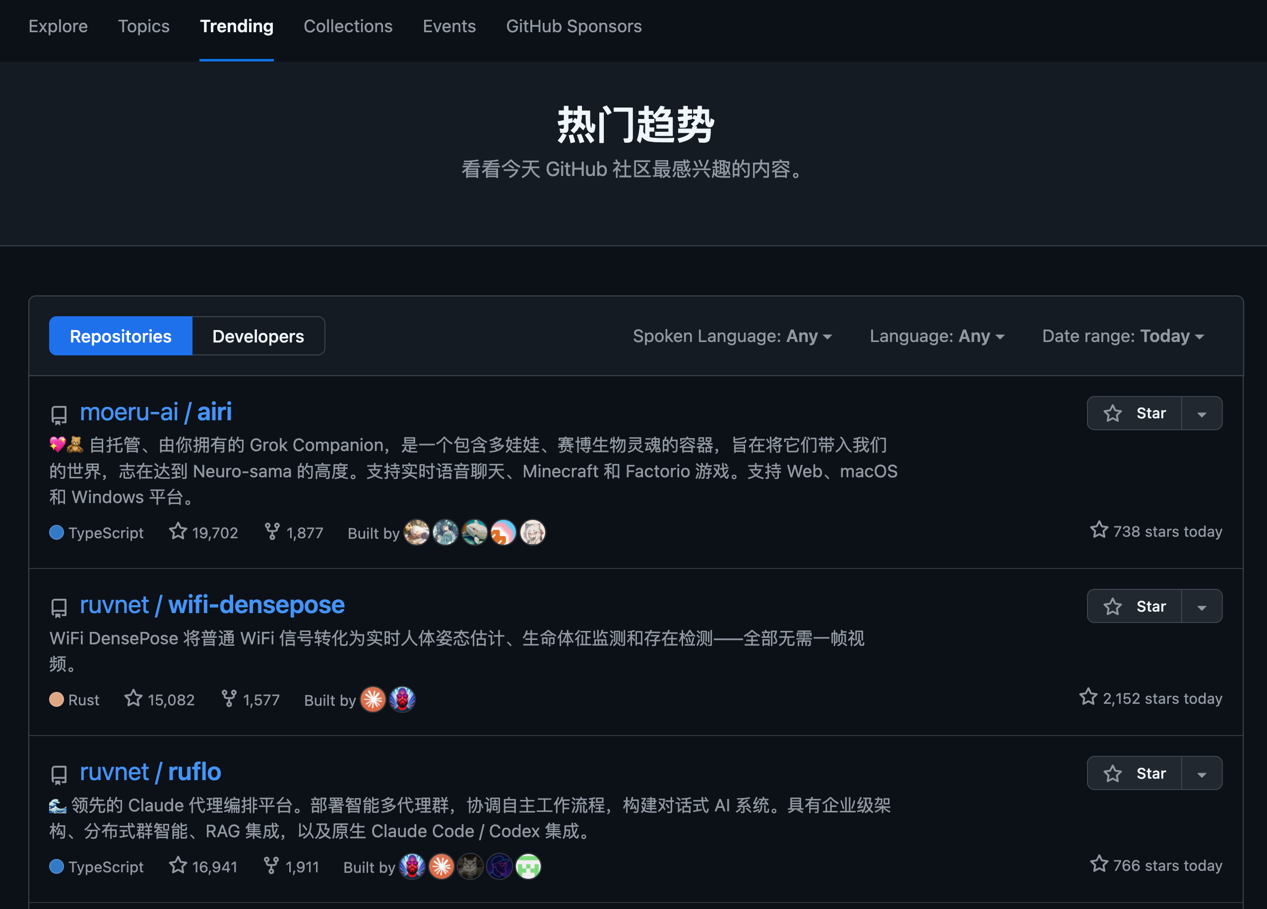This screenshot has height=909, width=1267.
Task: Click the repository book icon beside moeru-ai/airi
Action: [58, 414]
